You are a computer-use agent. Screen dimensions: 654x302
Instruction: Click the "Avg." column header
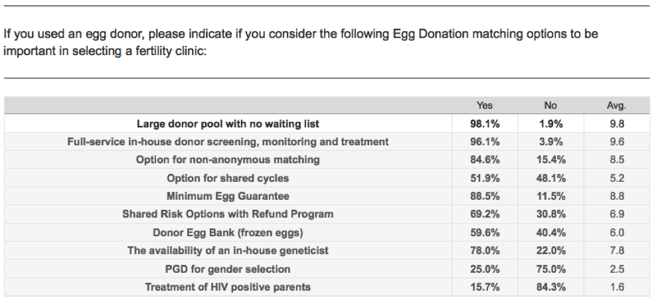tap(616, 106)
